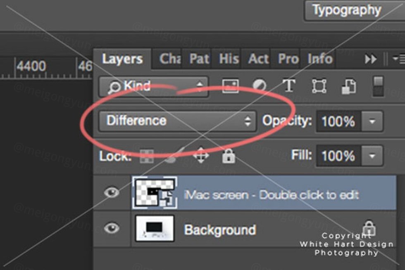
Task: Hide the iMac screen layer
Action: pyautogui.click(x=112, y=192)
